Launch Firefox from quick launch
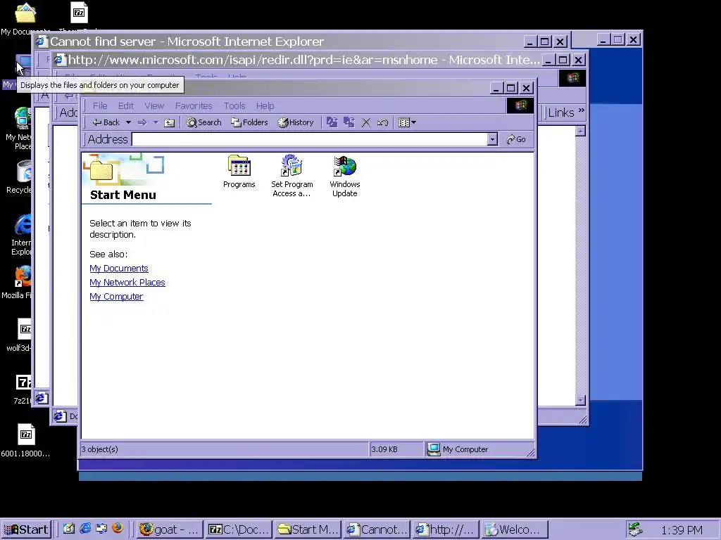Viewport: 721px width, 540px height. point(118,529)
